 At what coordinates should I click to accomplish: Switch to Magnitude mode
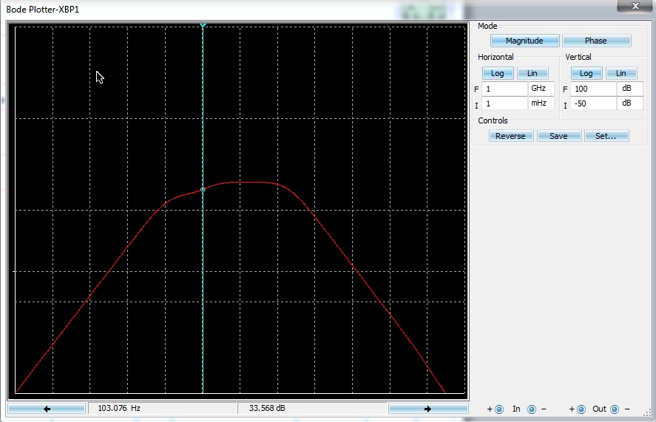[x=524, y=41]
